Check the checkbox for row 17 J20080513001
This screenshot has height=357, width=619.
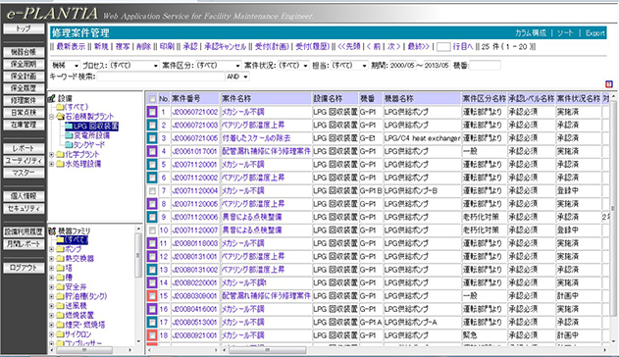[x=152, y=323]
